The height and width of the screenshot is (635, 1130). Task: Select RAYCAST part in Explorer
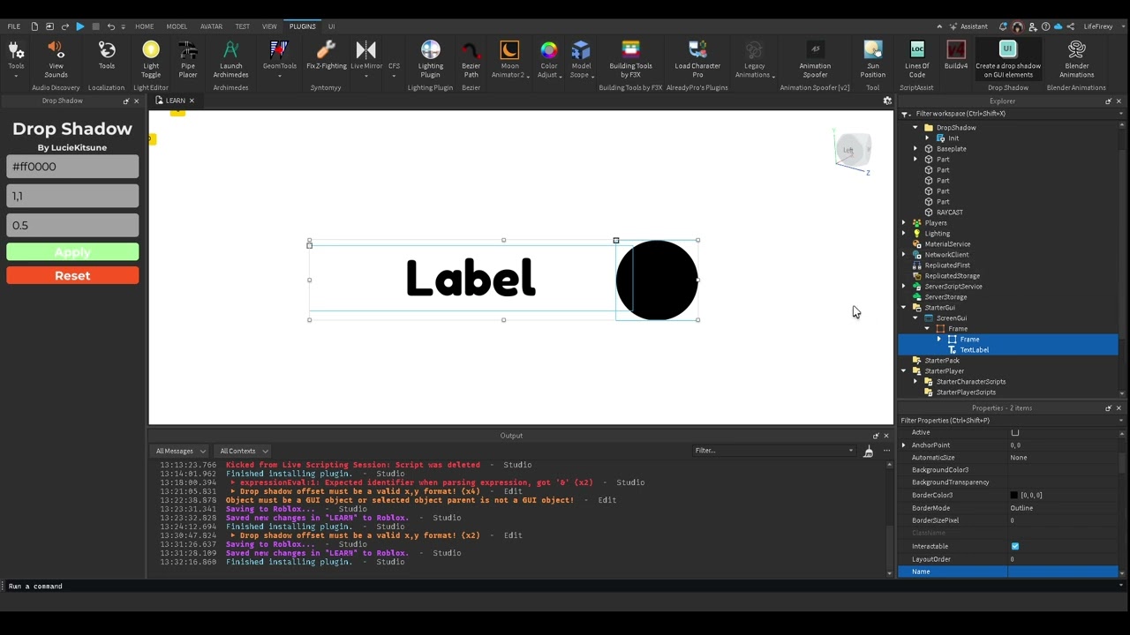tap(950, 213)
